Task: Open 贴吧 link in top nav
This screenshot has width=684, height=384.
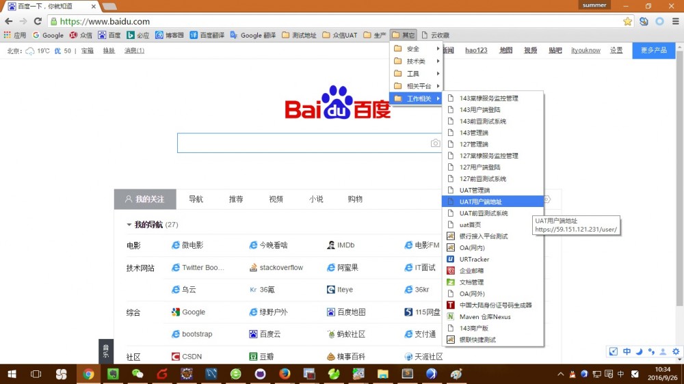Action: coord(555,50)
